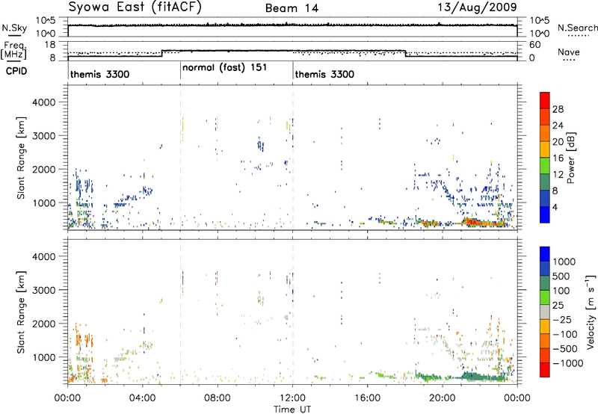
Task: Click the '20:00' time axis tick label
Action: point(443,398)
